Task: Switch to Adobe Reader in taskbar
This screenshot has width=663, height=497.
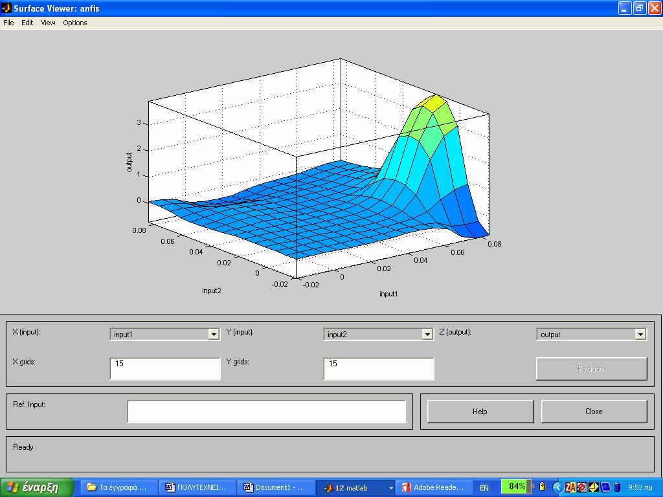Action: (x=433, y=487)
